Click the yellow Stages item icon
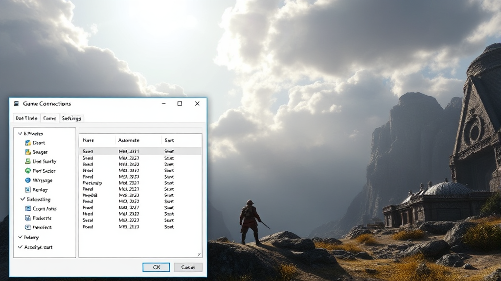The height and width of the screenshot is (281, 501). [x=28, y=152]
